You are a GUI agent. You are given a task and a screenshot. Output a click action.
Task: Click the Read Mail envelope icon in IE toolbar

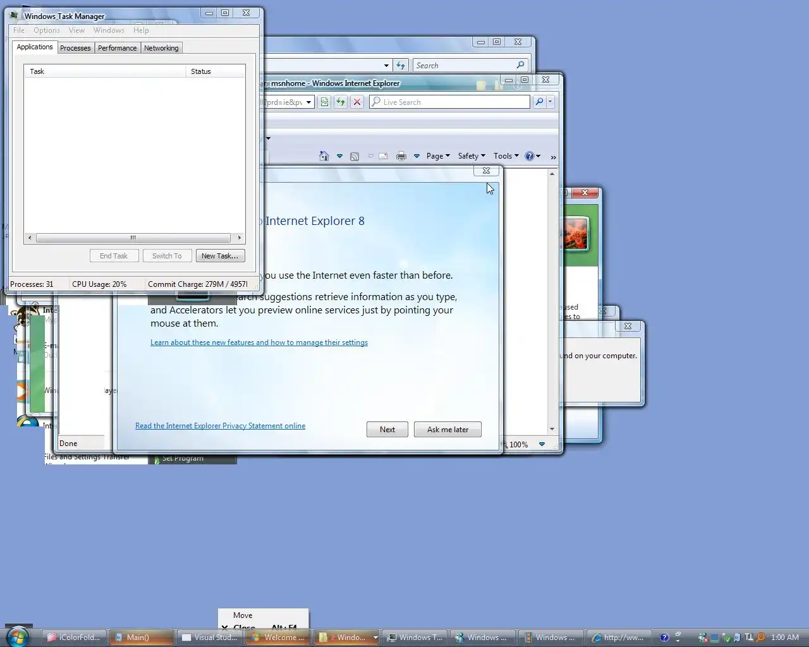(383, 156)
